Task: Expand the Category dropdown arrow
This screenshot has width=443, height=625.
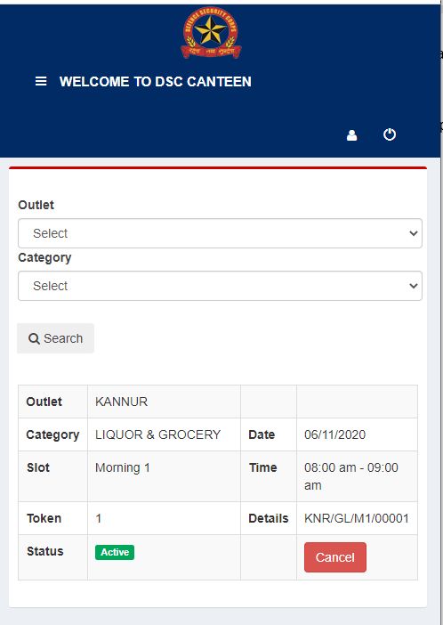Action: click(x=414, y=286)
